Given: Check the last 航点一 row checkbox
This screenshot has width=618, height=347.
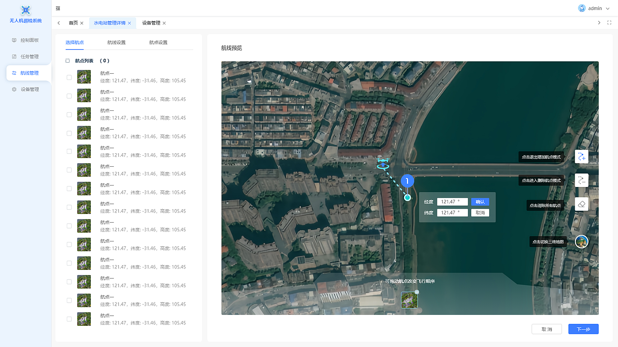Looking at the screenshot, I should [69, 319].
